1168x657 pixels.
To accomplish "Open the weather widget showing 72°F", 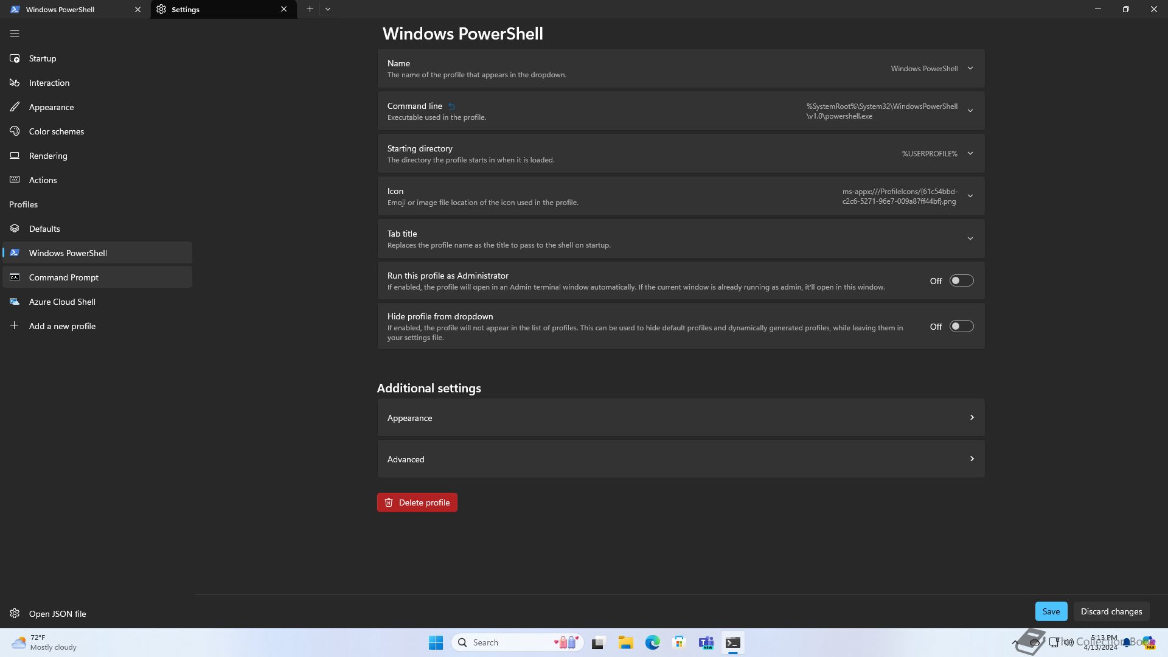I will tap(44, 642).
